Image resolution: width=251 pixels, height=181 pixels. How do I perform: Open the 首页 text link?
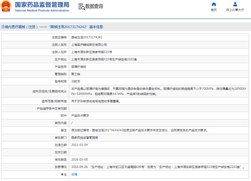[x=214, y=10]
